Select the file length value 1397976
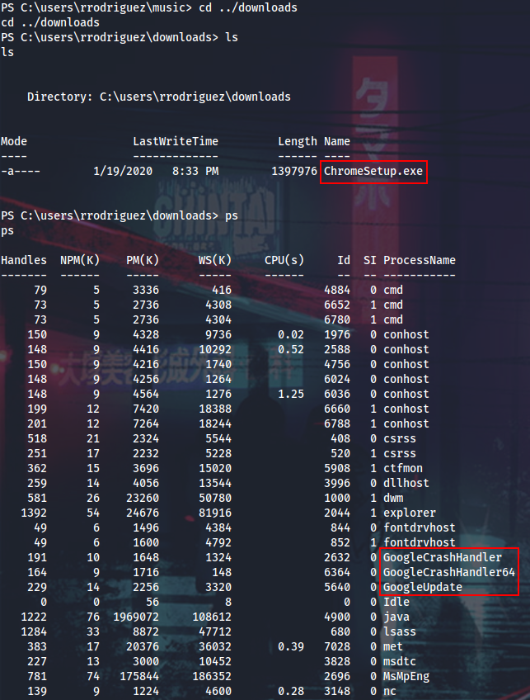 click(293, 171)
